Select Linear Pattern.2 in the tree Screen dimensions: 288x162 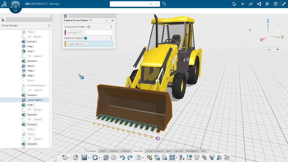tap(35, 100)
